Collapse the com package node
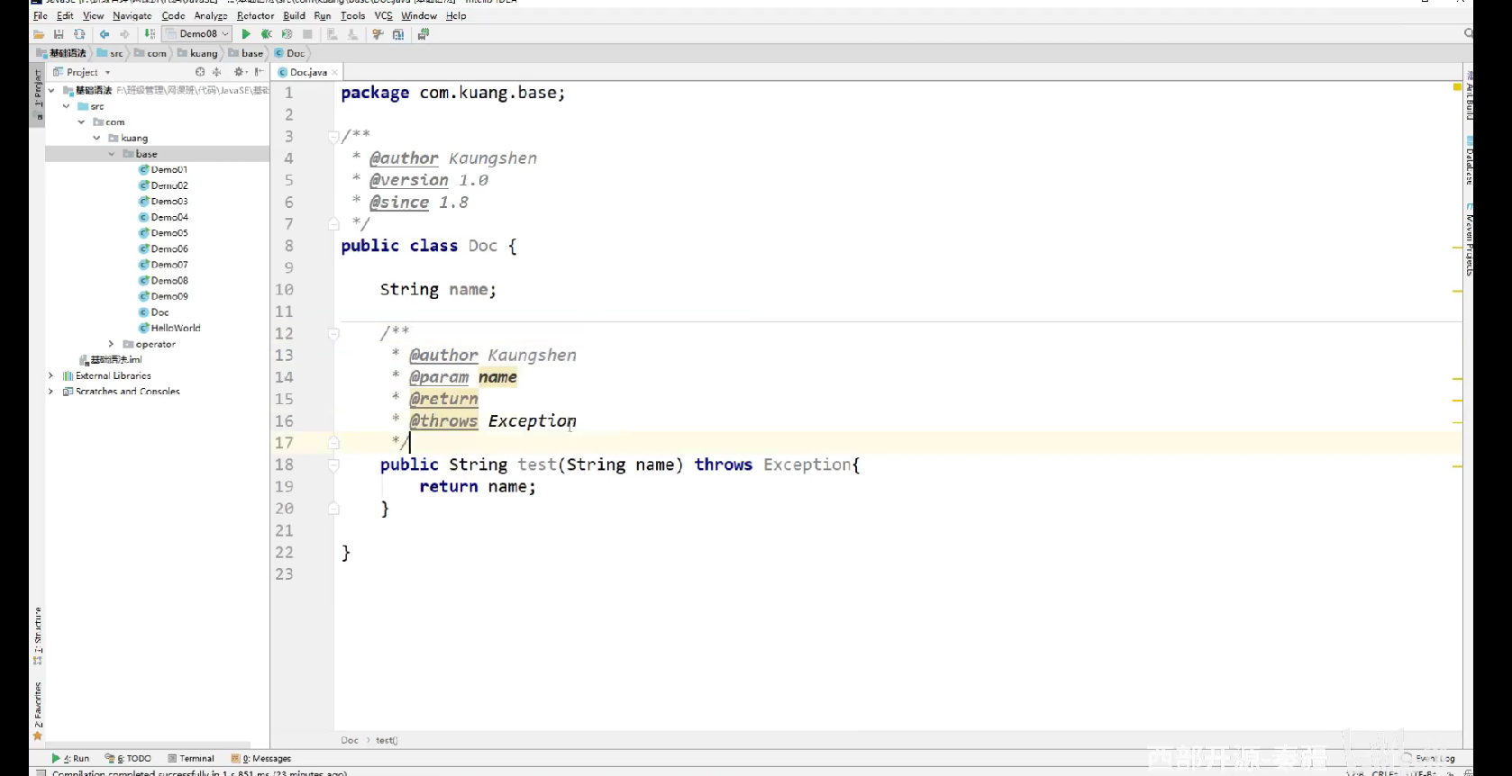 [x=82, y=122]
